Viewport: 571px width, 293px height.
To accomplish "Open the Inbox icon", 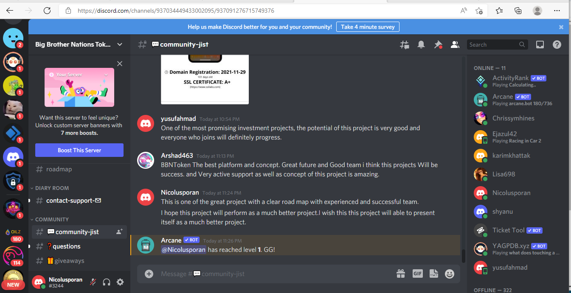I will (540, 45).
